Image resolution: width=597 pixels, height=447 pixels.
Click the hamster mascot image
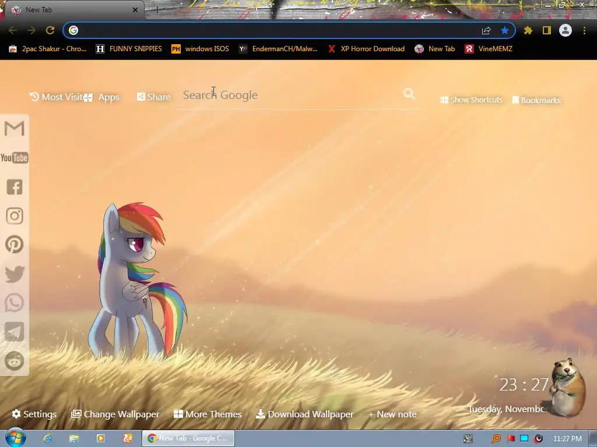[568, 387]
